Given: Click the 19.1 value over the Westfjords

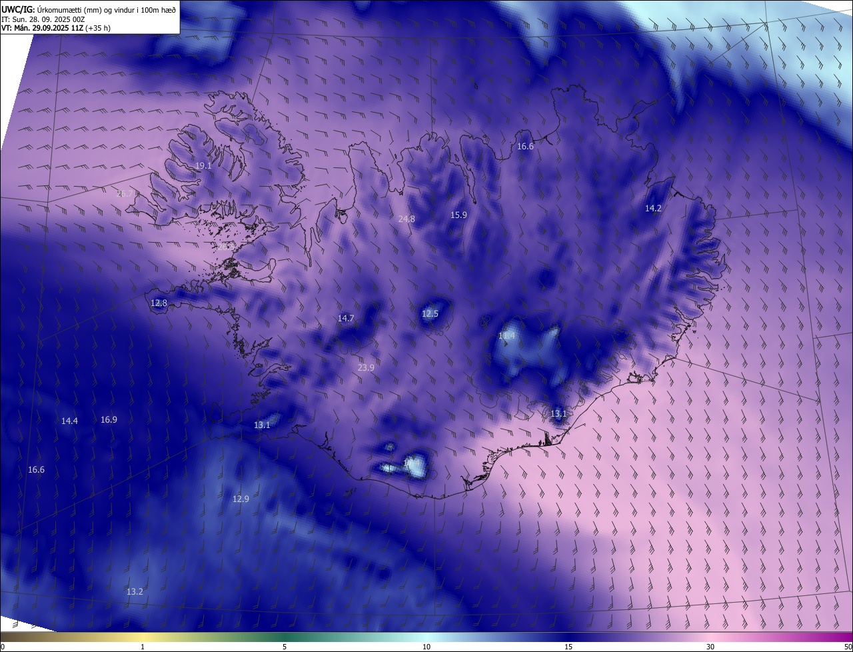Looking at the screenshot, I should pyautogui.click(x=203, y=165).
